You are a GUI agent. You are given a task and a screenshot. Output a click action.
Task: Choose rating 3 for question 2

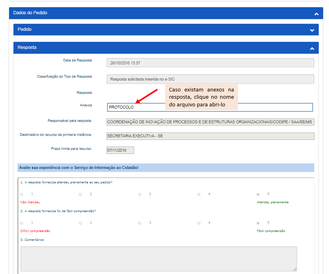[140, 223]
